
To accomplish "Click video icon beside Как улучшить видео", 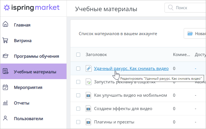I will 89,95.
